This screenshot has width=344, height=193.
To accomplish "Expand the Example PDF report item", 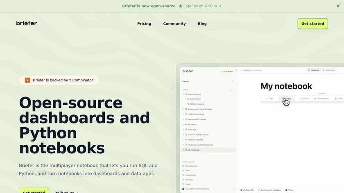I will 183,119.
